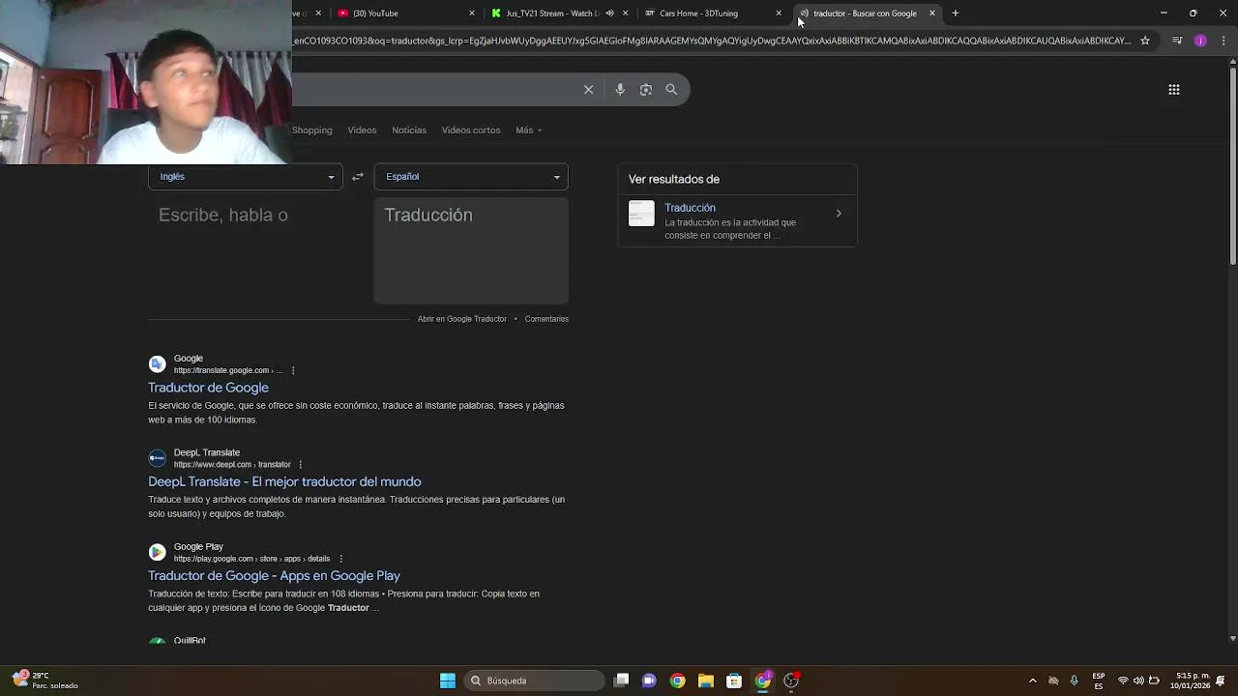Image resolution: width=1238 pixels, height=696 pixels.
Task: Open Chrome media controls icon
Action: (1177, 41)
